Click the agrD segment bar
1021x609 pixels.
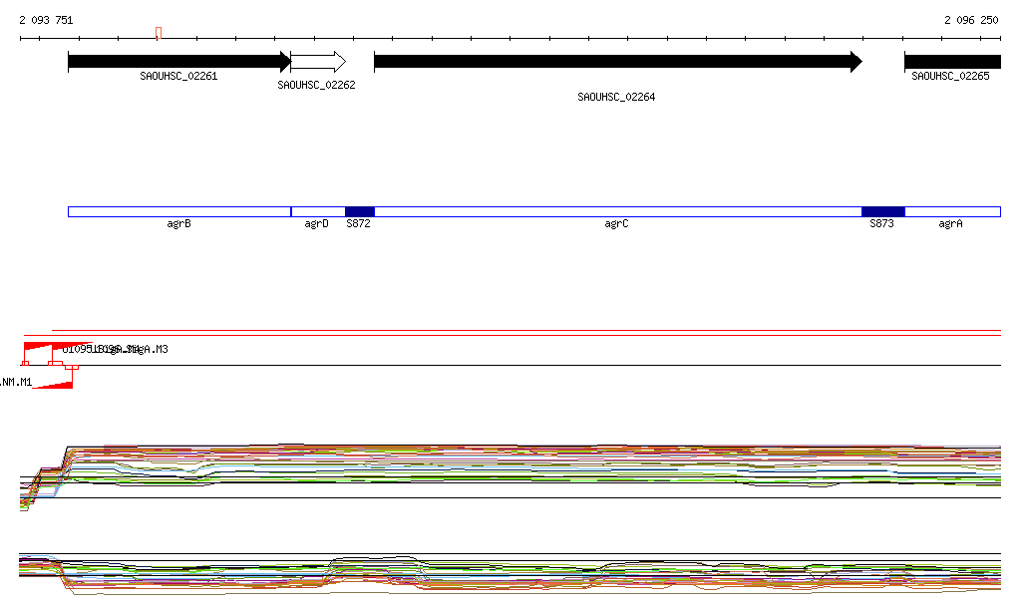(317, 211)
